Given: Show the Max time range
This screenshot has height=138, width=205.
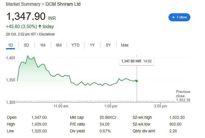Looking at the screenshot, I should [x=125, y=45].
